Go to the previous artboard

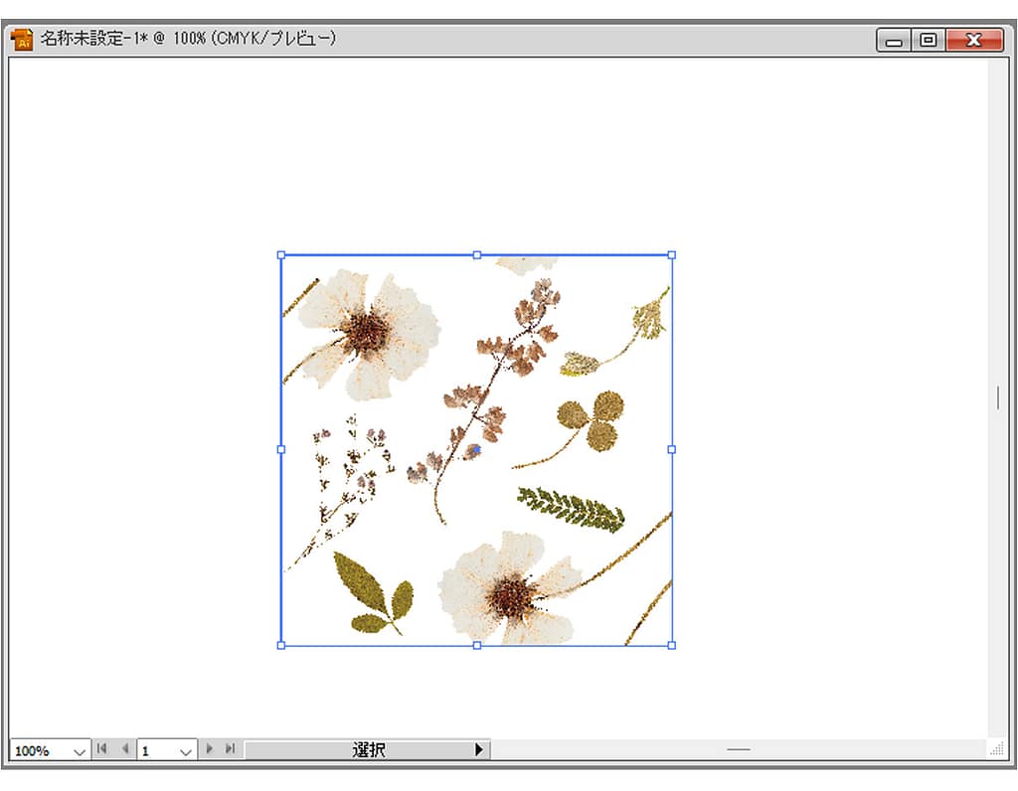click(x=124, y=750)
